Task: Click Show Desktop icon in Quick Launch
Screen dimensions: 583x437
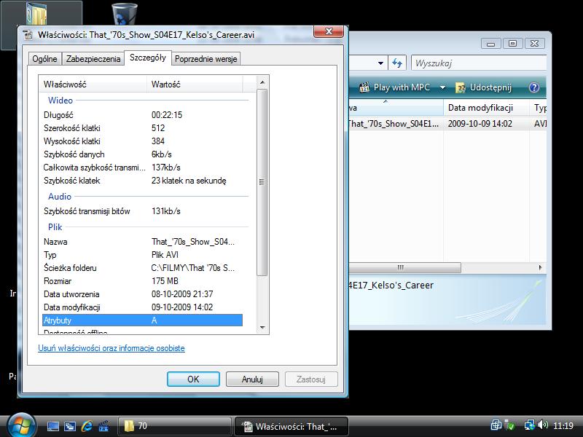Action: [x=52, y=426]
